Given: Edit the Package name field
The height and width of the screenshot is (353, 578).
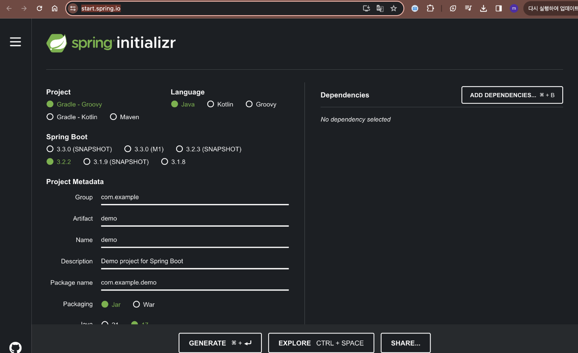Looking at the screenshot, I should [195, 282].
